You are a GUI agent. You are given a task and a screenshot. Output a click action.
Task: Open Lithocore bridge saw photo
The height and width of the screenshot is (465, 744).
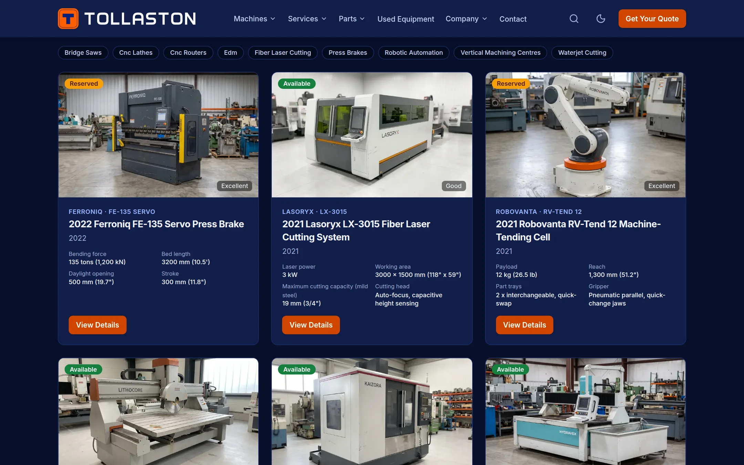point(158,412)
